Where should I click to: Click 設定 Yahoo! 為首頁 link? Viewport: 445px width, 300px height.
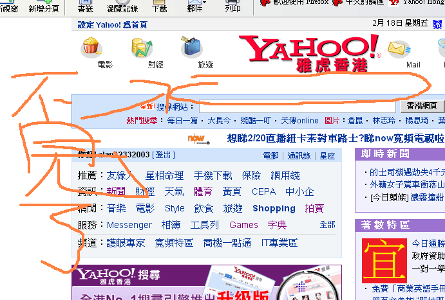(x=113, y=25)
